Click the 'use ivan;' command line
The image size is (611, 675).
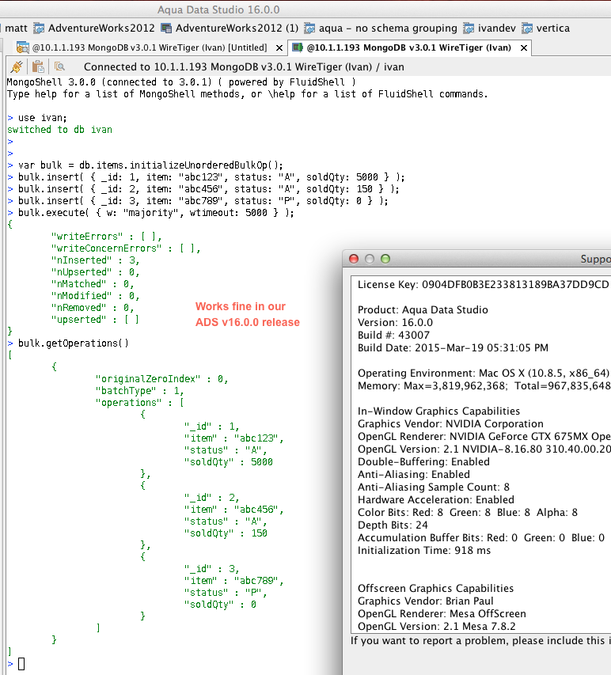pos(42,118)
